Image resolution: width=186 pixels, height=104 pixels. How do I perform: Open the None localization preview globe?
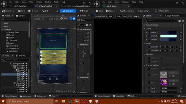click(64, 18)
